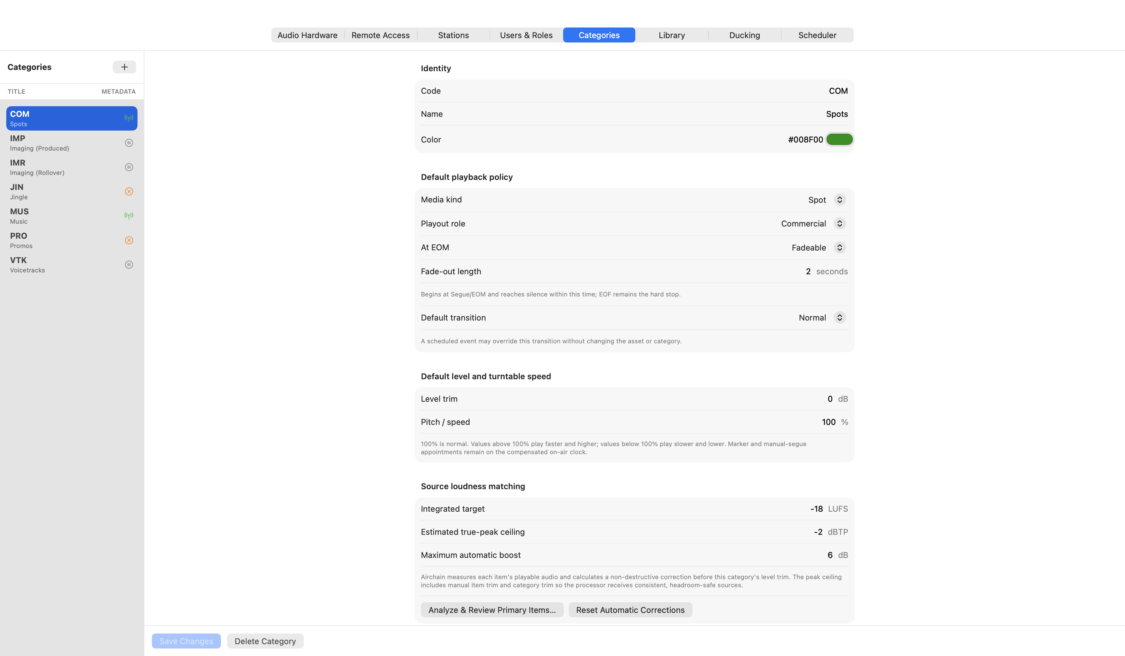Switch to the Users & Roles tab
The width and height of the screenshot is (1125, 656).
coord(526,35)
